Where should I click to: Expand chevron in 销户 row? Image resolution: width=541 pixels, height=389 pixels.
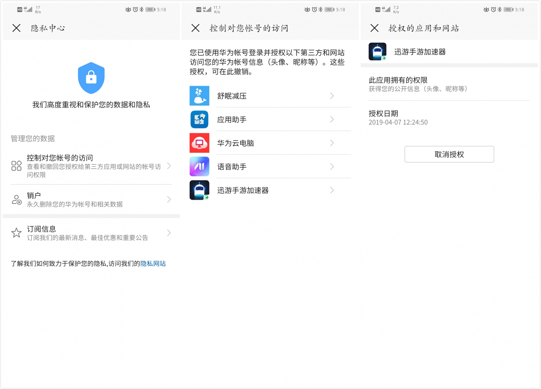169,200
